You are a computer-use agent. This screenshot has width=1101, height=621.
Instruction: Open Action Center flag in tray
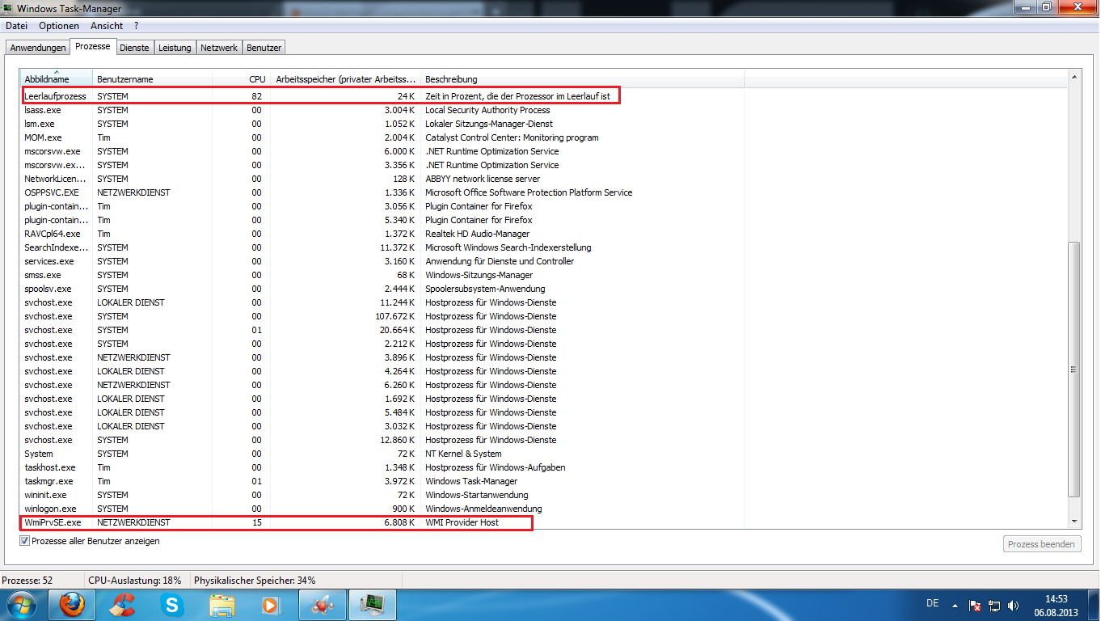click(x=975, y=605)
